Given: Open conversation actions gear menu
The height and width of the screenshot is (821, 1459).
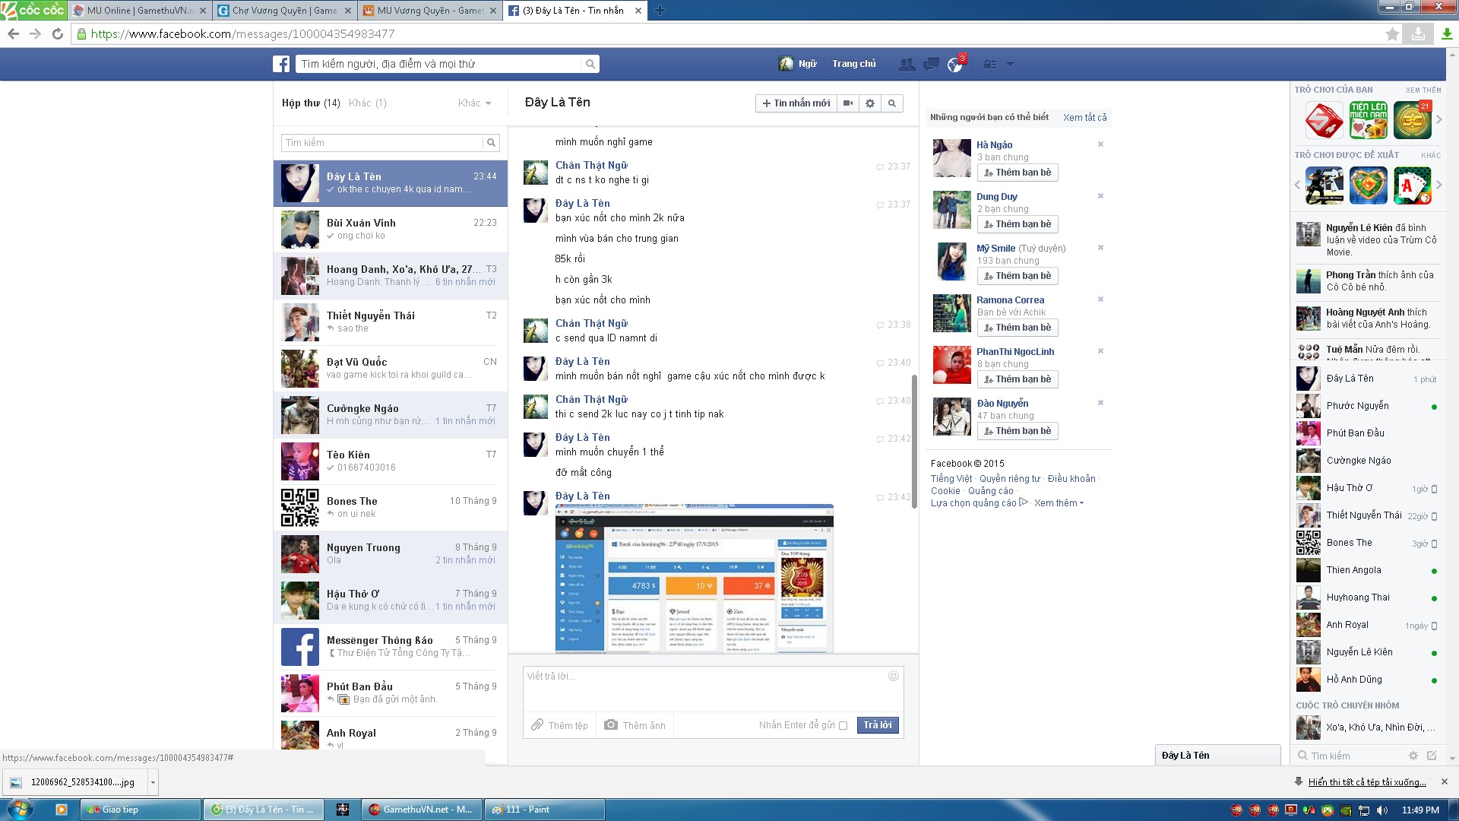Looking at the screenshot, I should (x=870, y=103).
